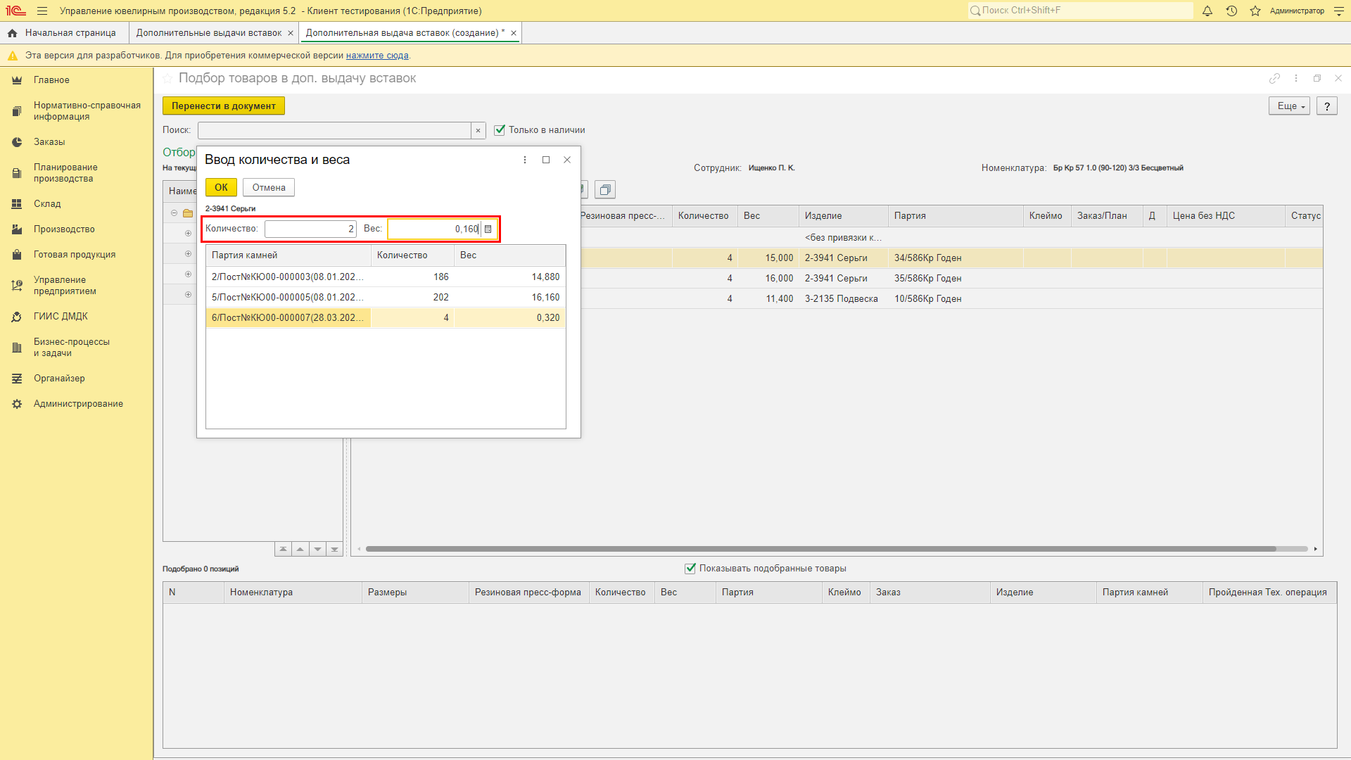Open the history clock icon
The image size is (1351, 760).
click(1231, 11)
